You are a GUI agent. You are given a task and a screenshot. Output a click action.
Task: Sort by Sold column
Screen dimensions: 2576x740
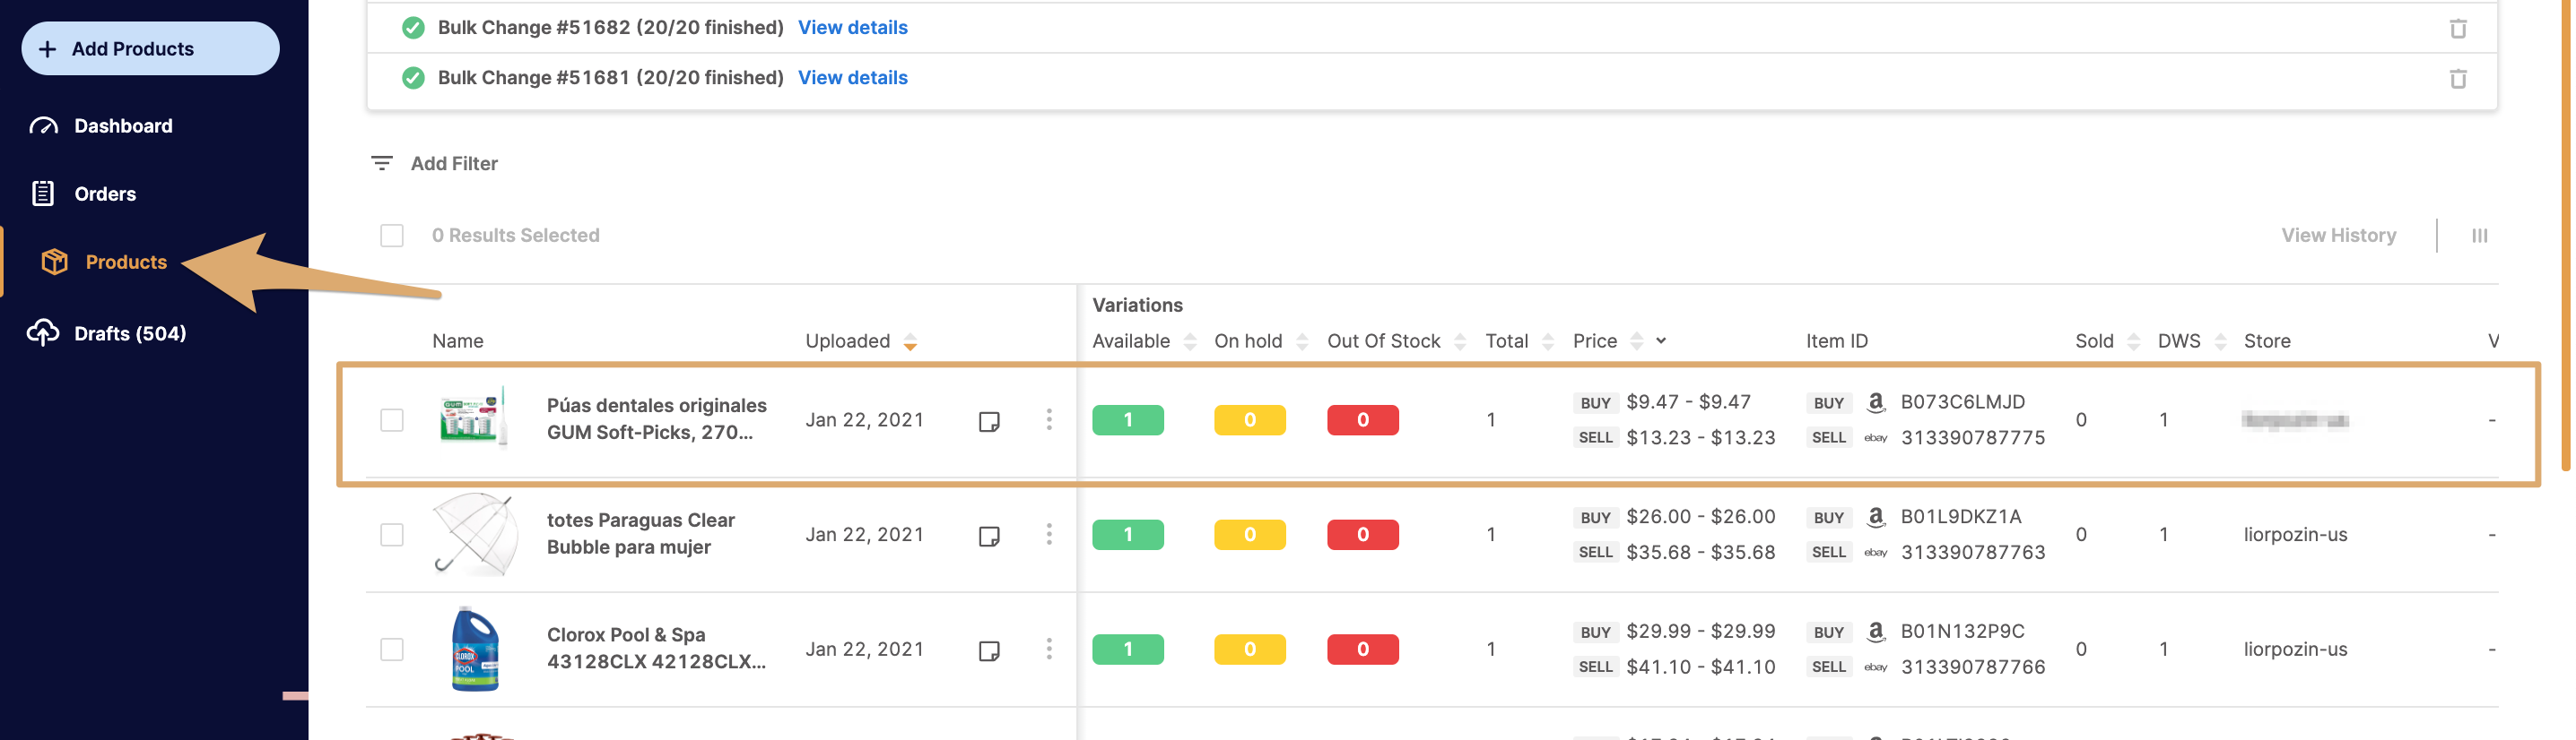click(2132, 341)
